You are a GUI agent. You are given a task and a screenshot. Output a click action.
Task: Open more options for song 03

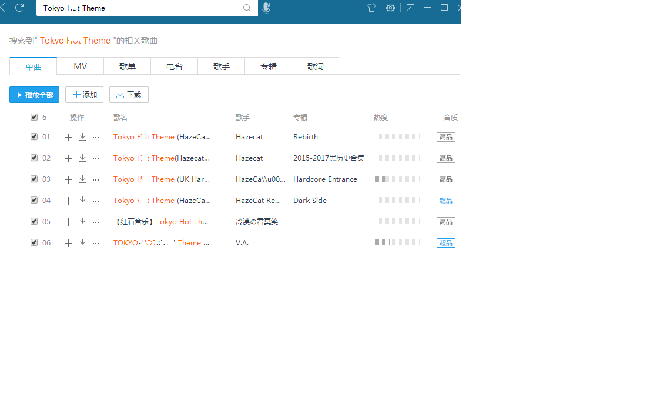tap(96, 179)
